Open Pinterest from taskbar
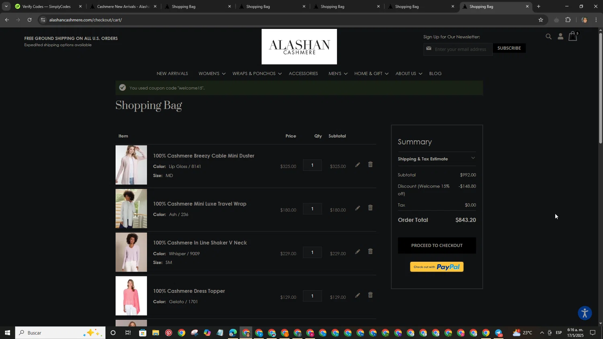The image size is (603, 339). (x=168, y=333)
